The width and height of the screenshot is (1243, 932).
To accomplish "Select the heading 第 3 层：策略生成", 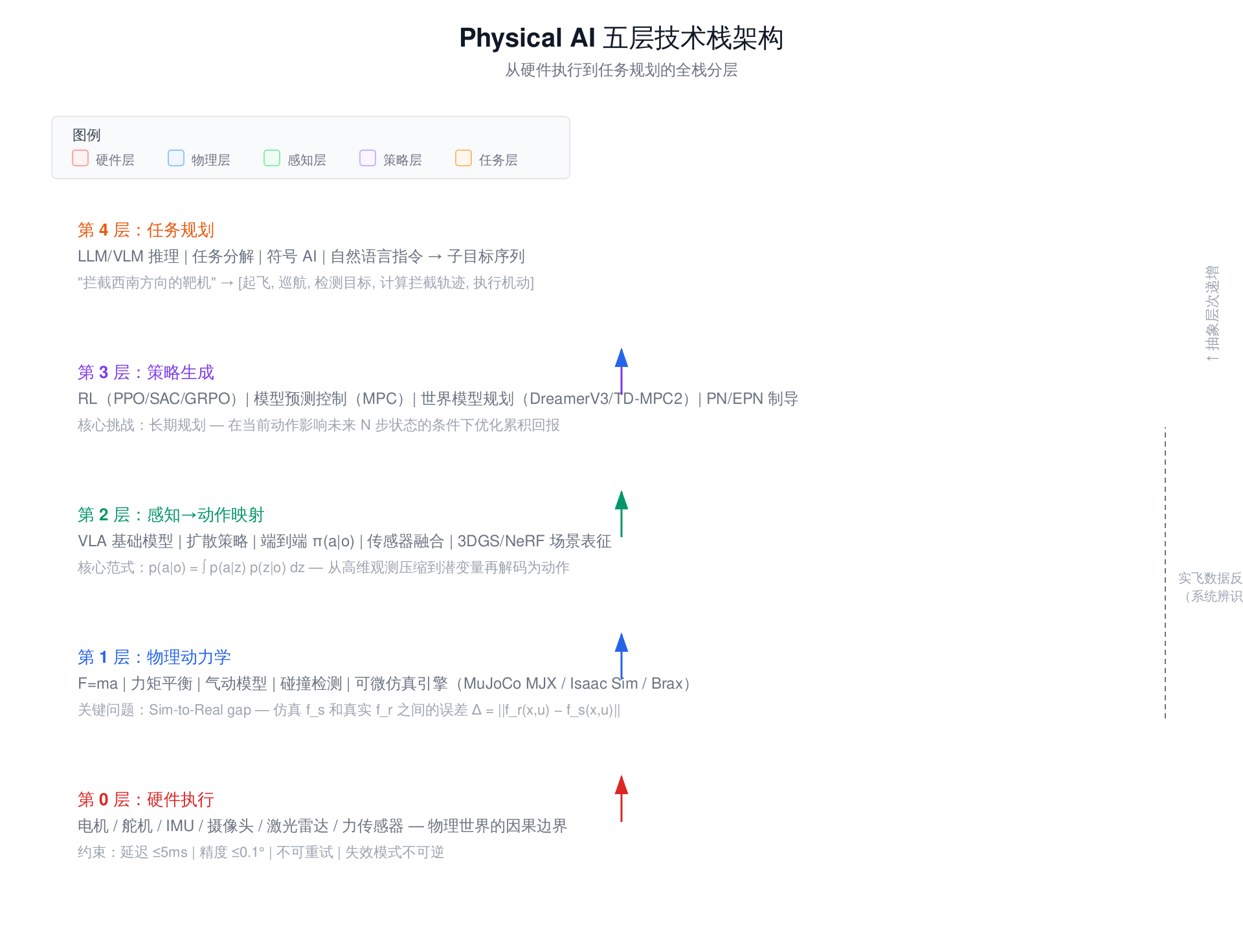I will [x=146, y=373].
